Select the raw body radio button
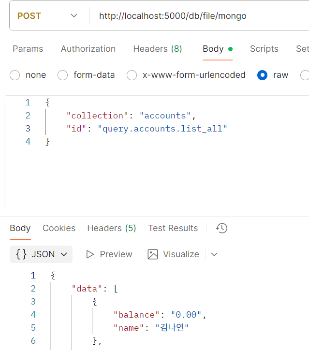The height and width of the screenshot is (350, 309). click(263, 75)
